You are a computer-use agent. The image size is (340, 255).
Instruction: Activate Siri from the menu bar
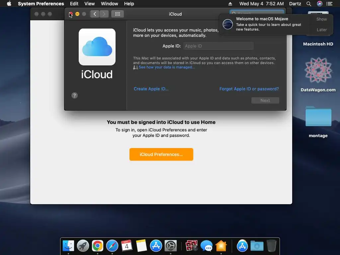pos(320,4)
